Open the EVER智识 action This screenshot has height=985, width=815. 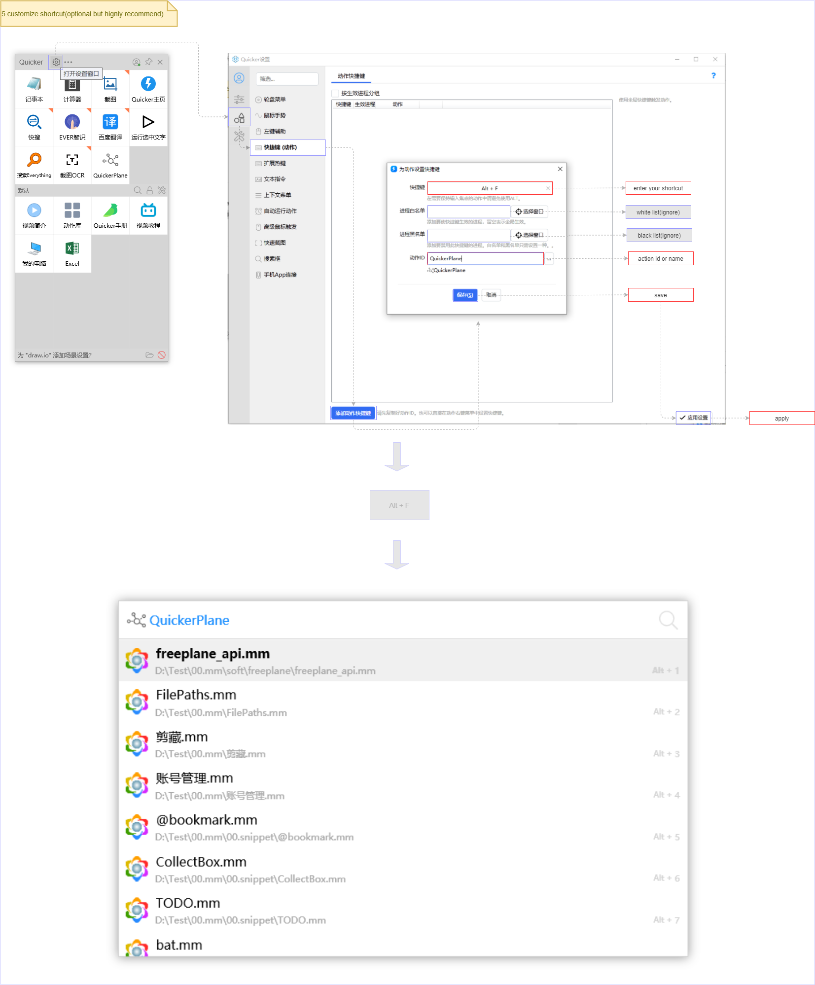point(72,127)
